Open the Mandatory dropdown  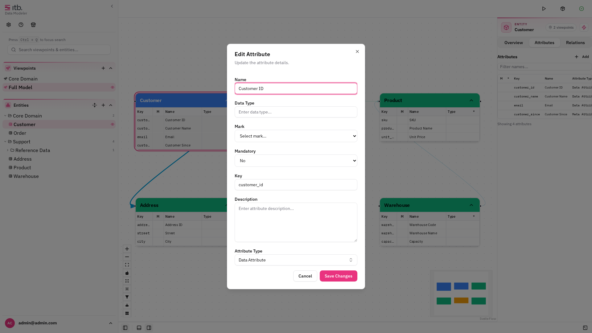coord(296,161)
